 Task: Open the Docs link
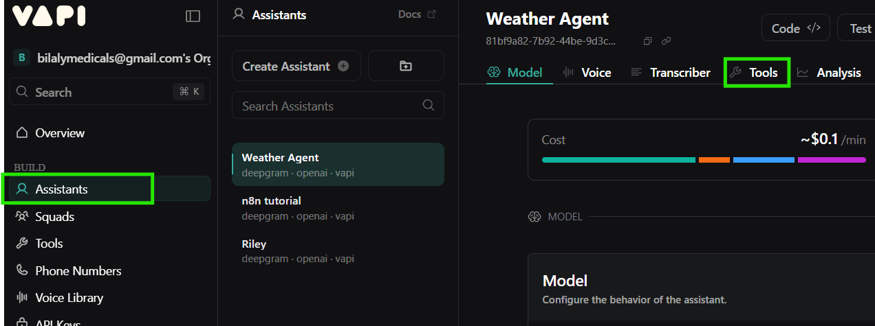(x=417, y=14)
